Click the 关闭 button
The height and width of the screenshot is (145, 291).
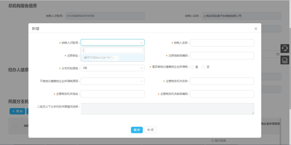click(150, 130)
